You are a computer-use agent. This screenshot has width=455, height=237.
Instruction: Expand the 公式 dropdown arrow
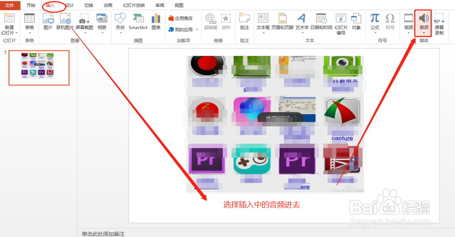(375, 33)
